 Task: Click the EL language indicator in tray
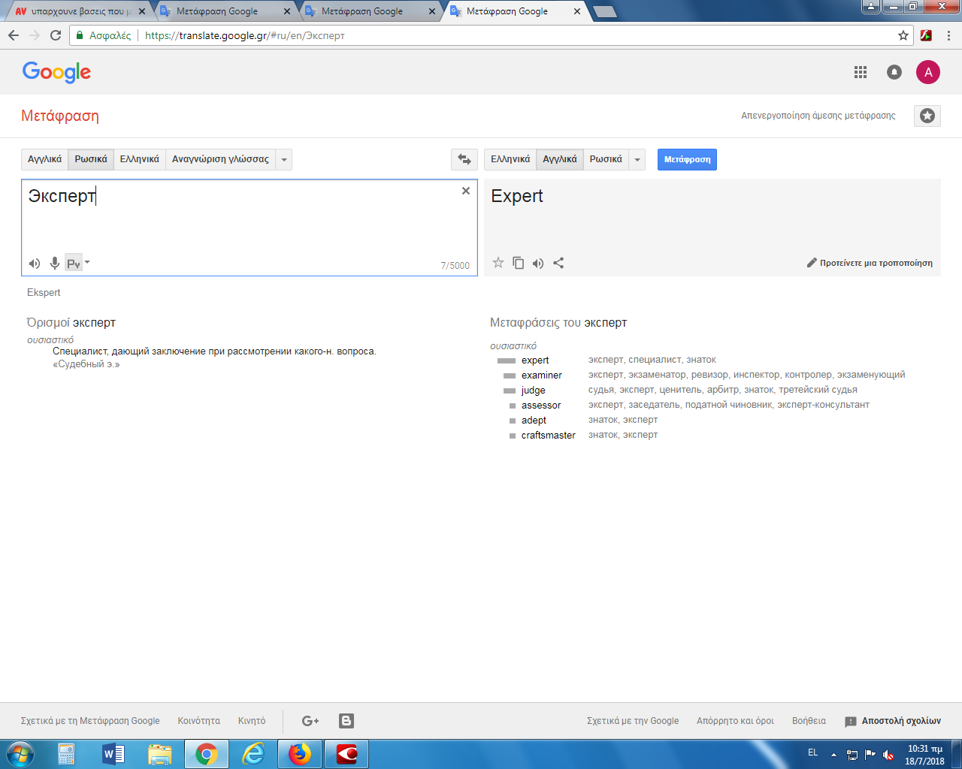(x=812, y=752)
